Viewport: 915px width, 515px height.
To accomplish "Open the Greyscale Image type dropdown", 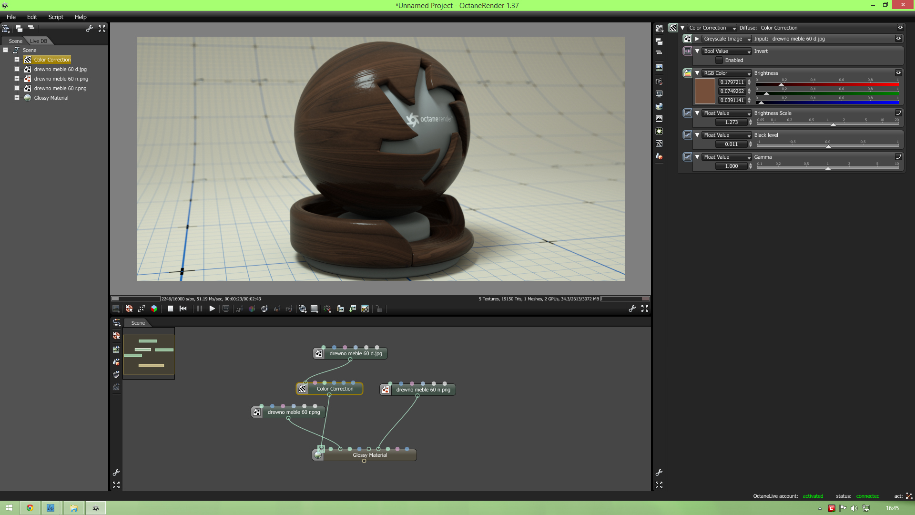I will pos(727,39).
